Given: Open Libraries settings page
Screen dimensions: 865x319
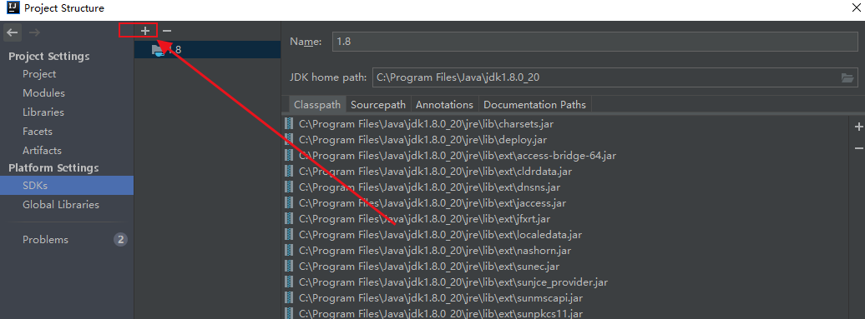Looking at the screenshot, I should click(x=43, y=112).
